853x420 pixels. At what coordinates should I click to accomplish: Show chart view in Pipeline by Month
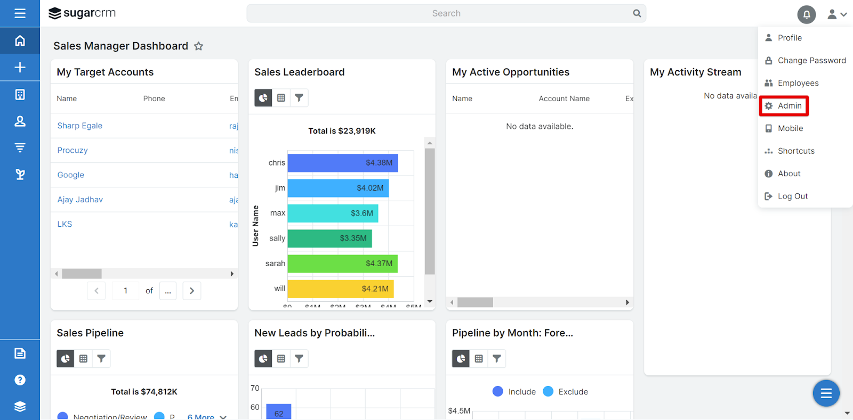coord(461,359)
